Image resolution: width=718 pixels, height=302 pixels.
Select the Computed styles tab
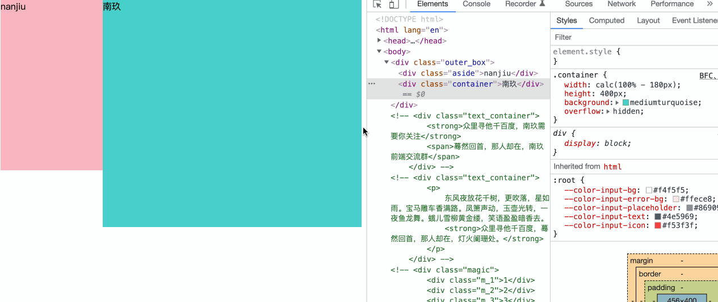(x=606, y=20)
